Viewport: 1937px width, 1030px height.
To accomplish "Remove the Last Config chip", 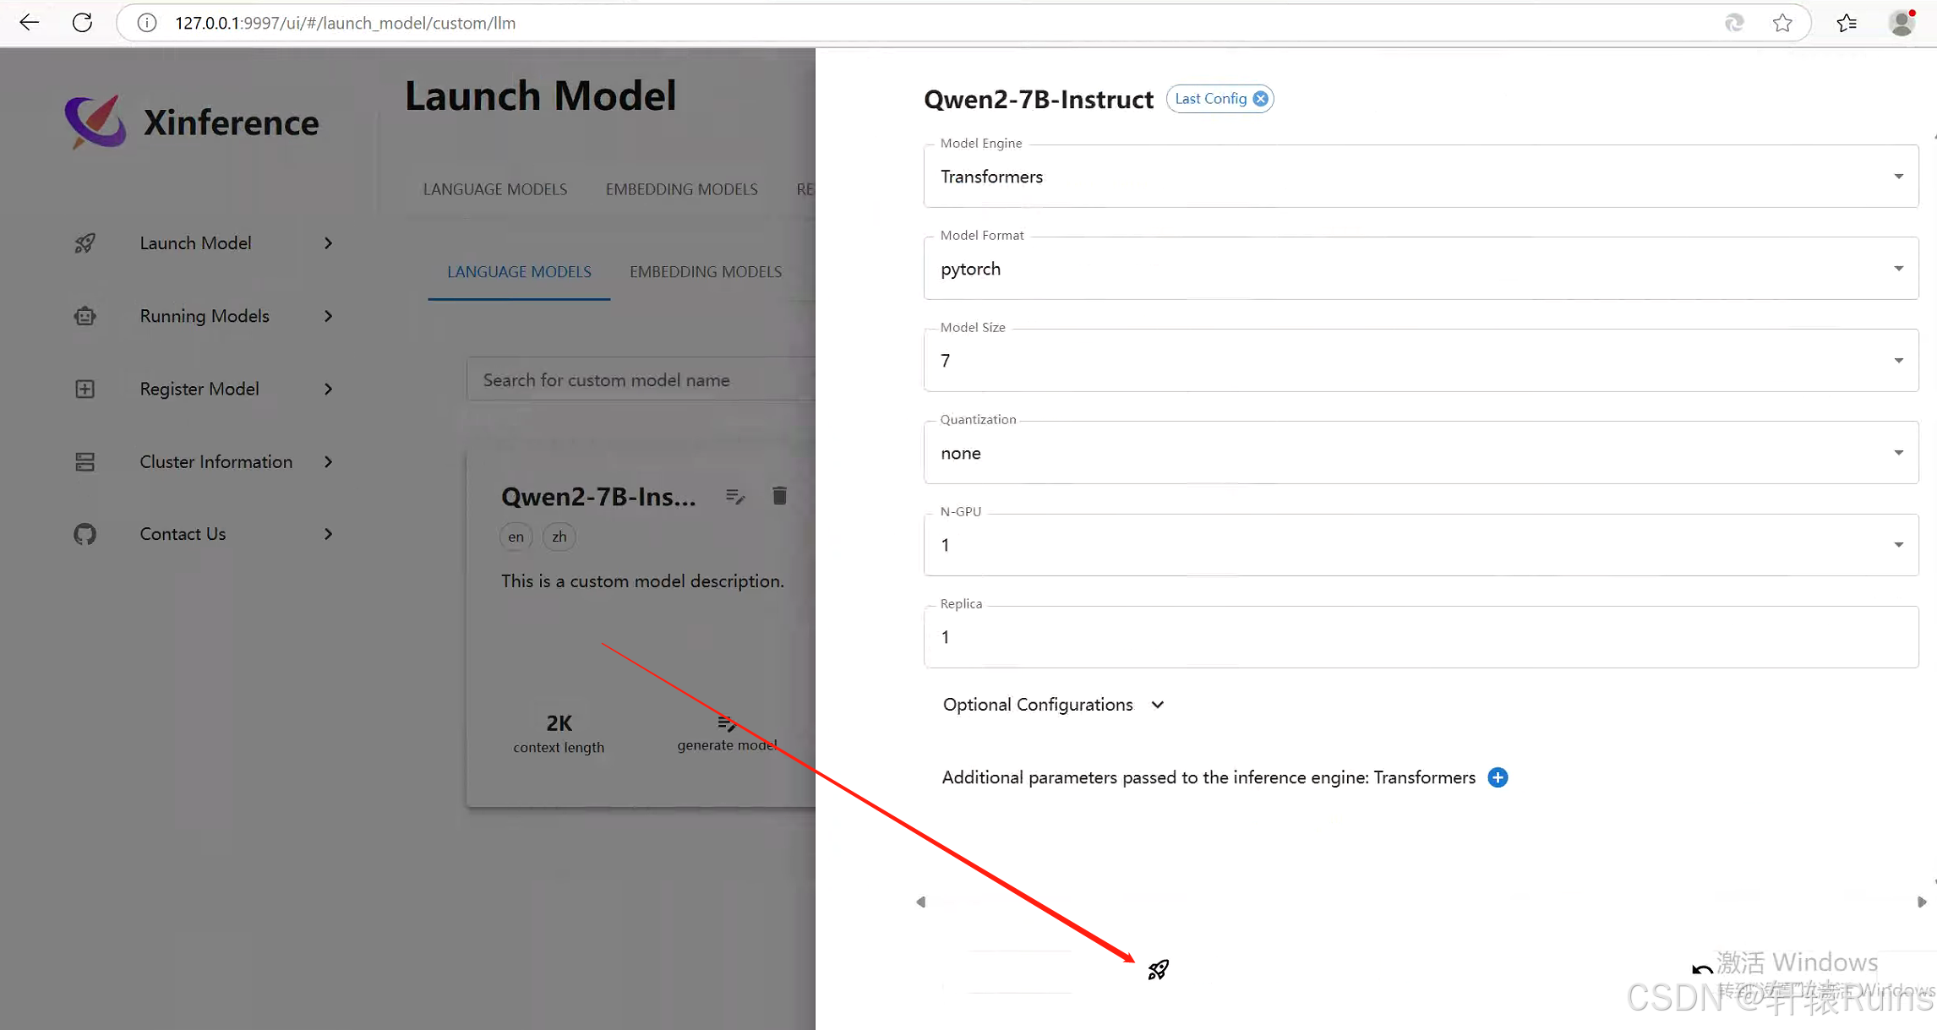I will coord(1260,99).
